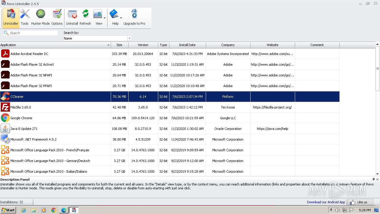Select the Google Chrome icon in the list

5,118
